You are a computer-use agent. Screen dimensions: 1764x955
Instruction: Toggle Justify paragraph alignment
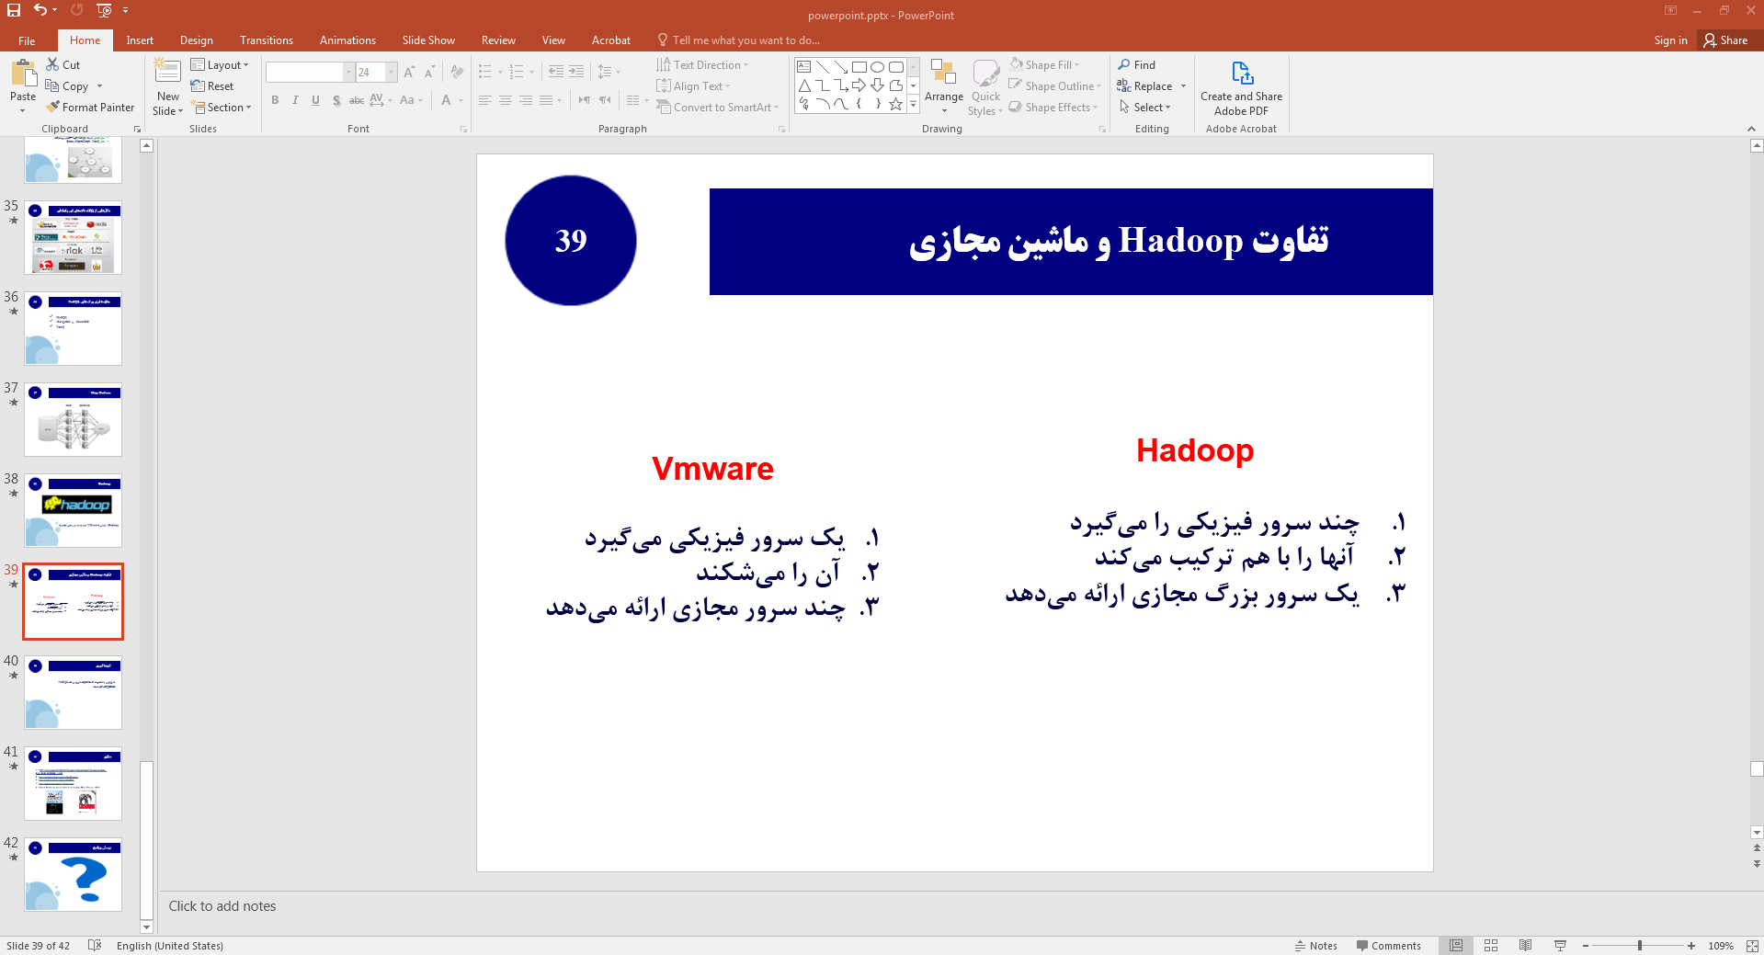(546, 100)
